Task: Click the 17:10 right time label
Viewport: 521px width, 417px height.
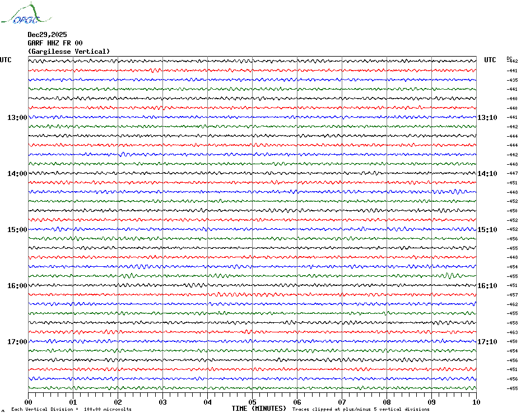Action: point(487,342)
